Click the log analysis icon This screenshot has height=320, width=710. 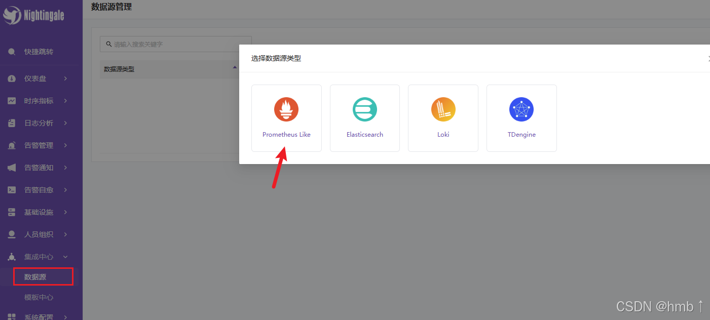tap(12, 123)
